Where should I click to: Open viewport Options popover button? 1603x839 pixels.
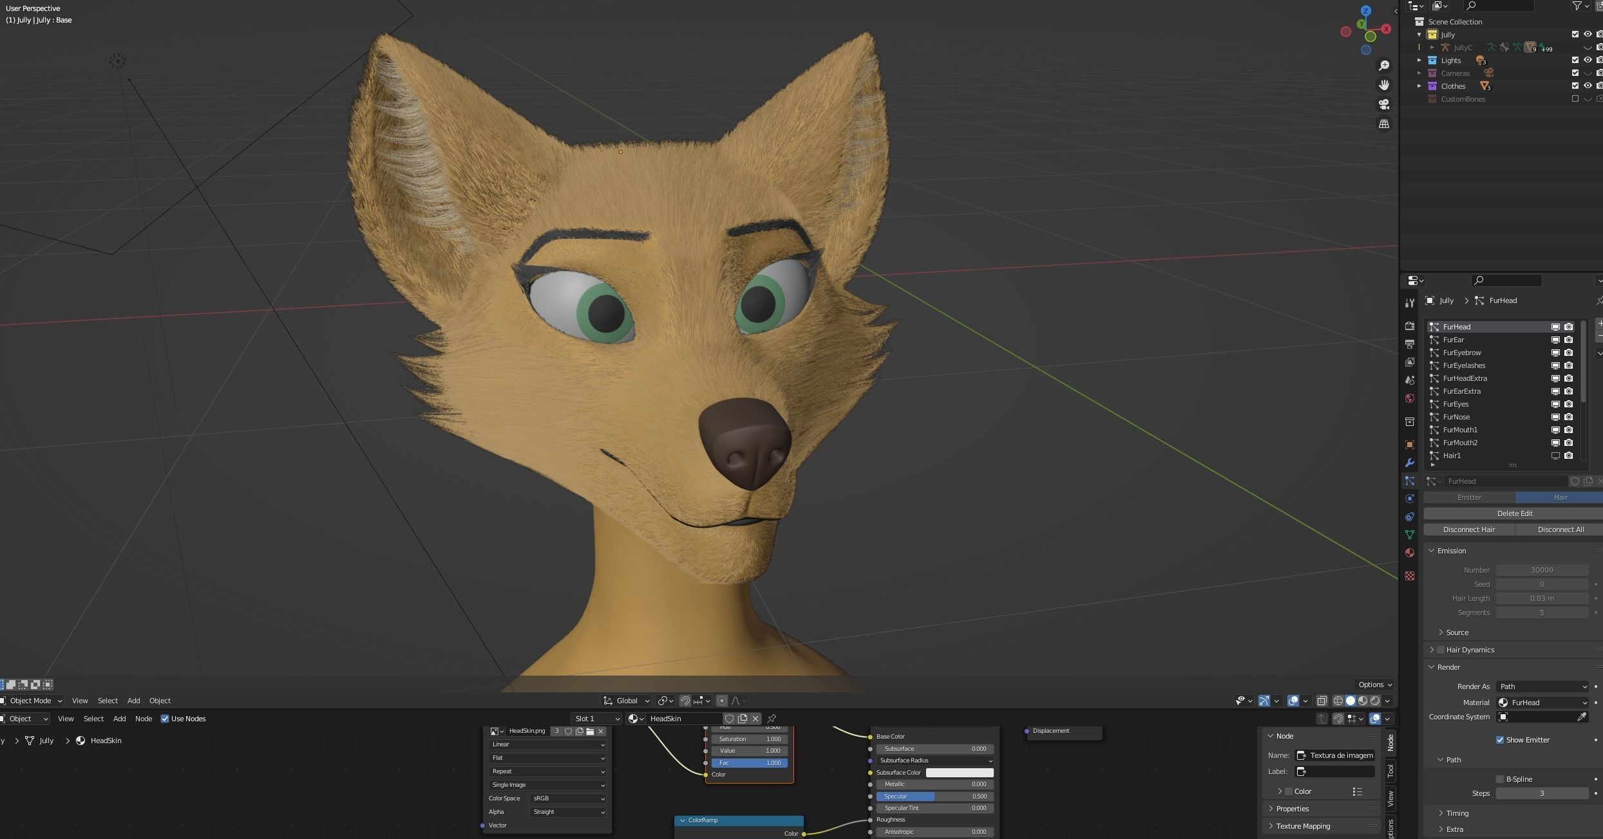pos(1374,685)
